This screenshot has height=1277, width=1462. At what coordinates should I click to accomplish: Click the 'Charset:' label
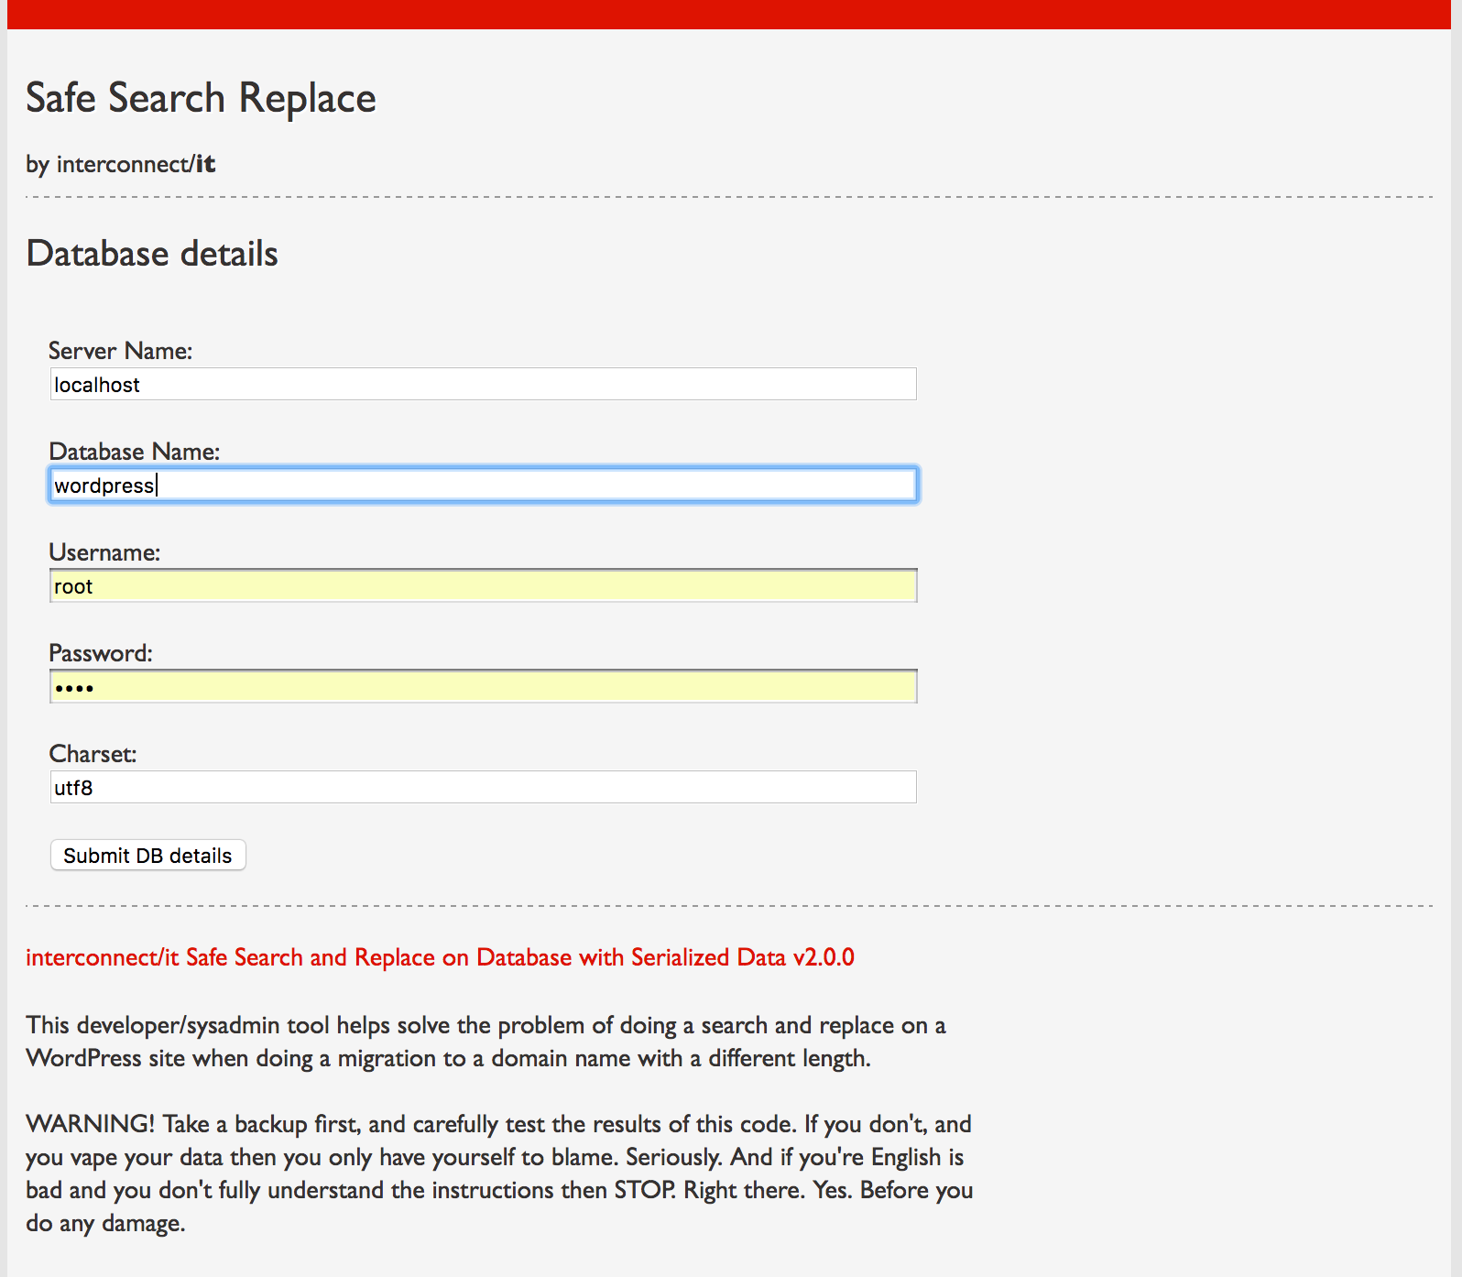pyautogui.click(x=93, y=754)
